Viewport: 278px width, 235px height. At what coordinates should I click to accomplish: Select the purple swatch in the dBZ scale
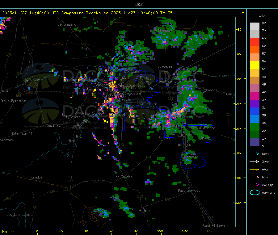pyautogui.click(x=255, y=104)
